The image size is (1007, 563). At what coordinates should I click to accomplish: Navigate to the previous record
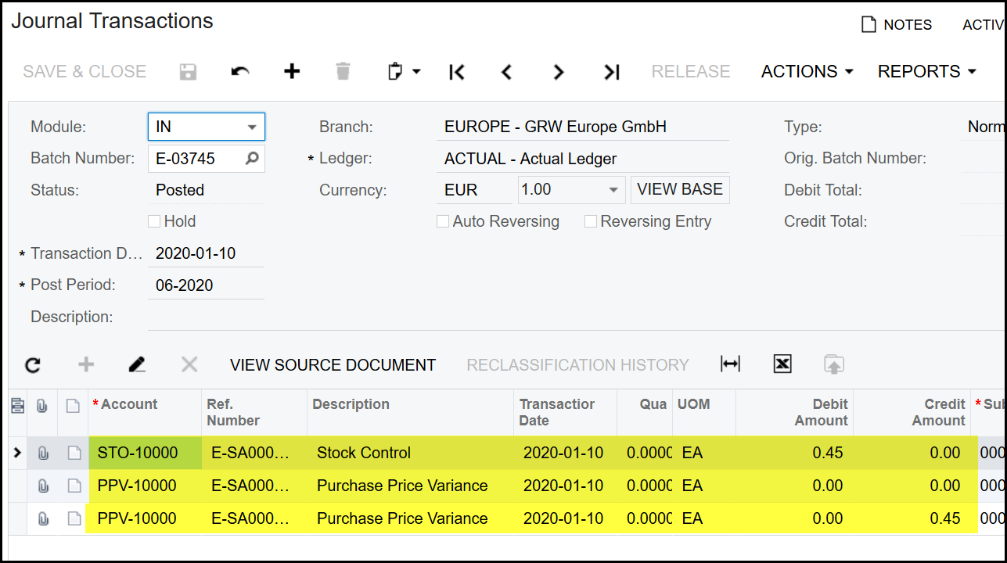pos(506,72)
